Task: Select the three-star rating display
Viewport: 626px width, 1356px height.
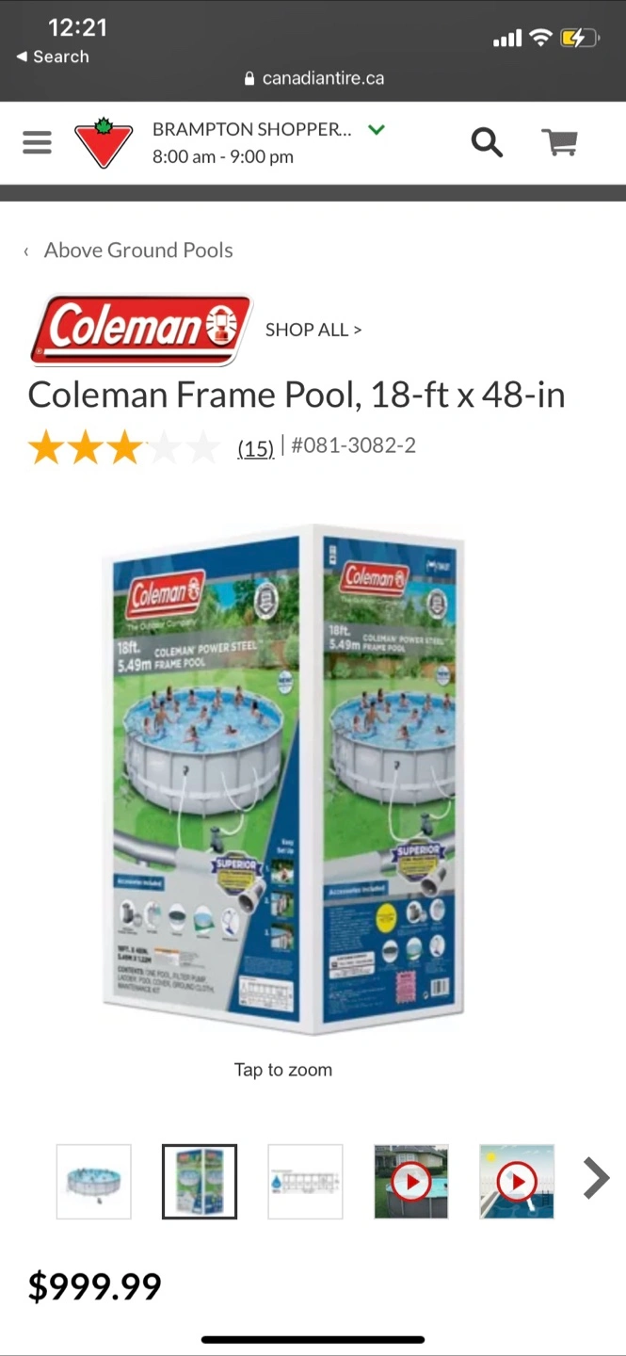Action: 123,448
